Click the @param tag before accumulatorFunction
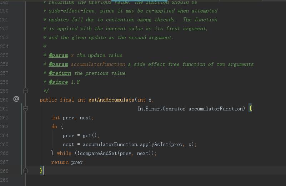Viewport: 286px width, 186px height. (x=59, y=64)
